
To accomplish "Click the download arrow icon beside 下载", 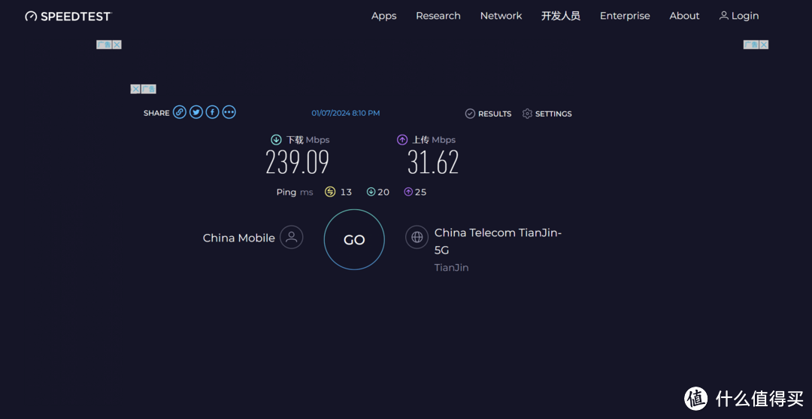I will 277,140.
